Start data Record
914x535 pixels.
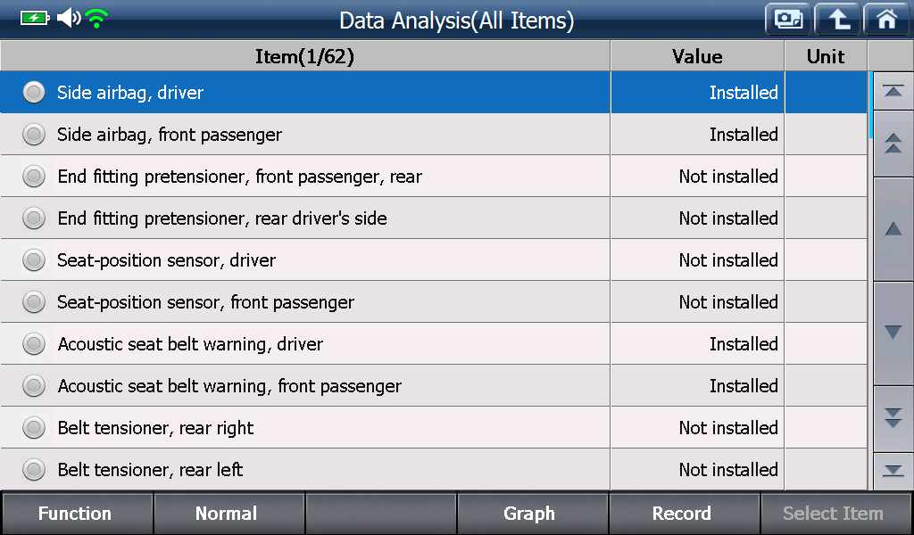(683, 513)
